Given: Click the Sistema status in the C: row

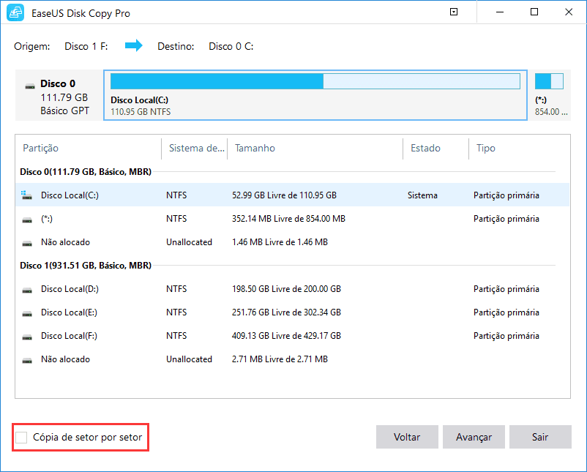Looking at the screenshot, I should coord(422,195).
